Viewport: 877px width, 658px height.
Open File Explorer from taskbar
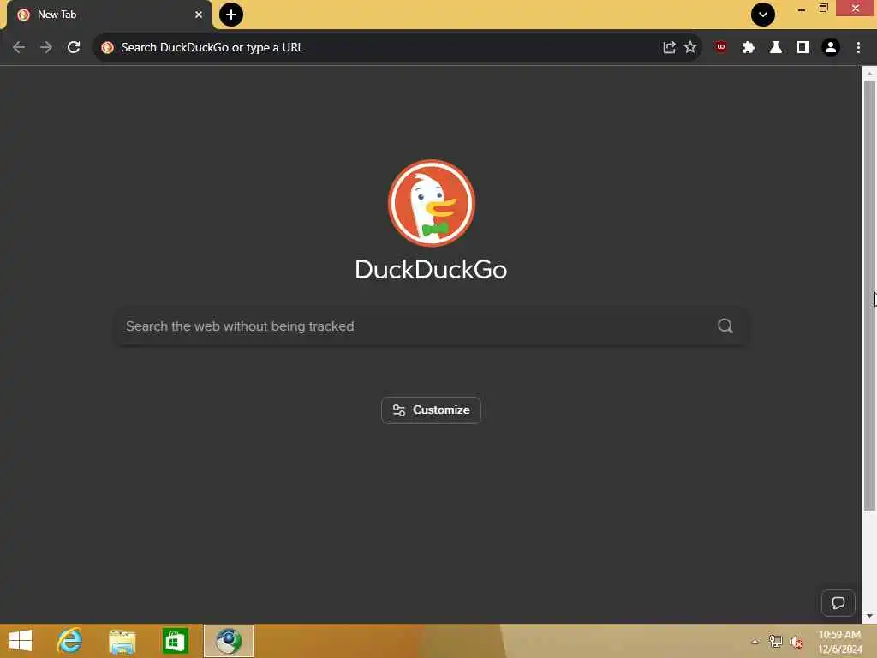click(x=122, y=641)
